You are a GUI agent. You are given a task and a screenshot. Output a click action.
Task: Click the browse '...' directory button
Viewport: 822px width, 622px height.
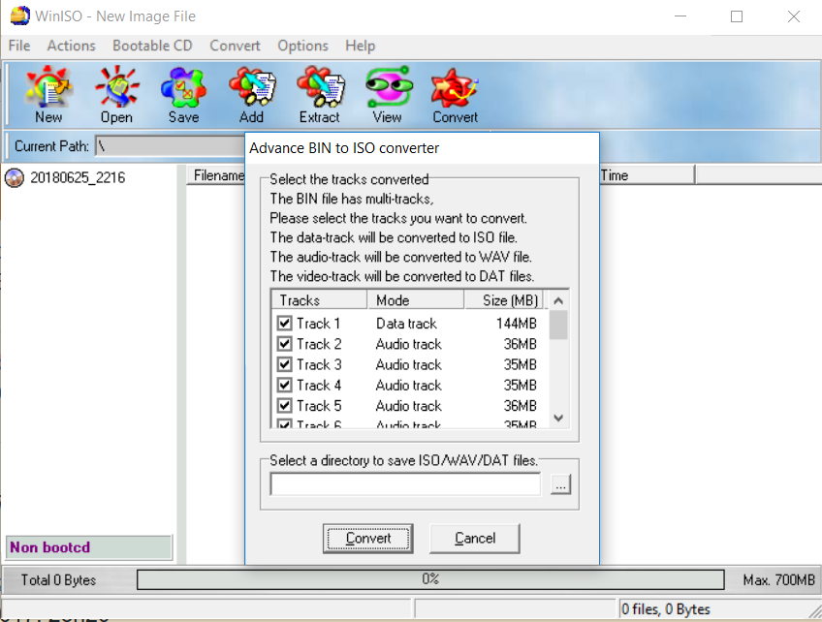click(561, 484)
